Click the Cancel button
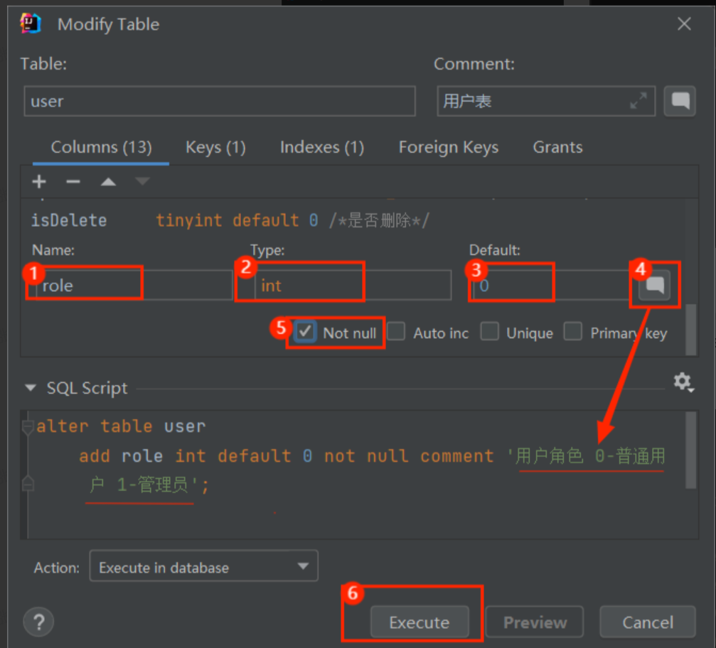This screenshot has width=716, height=648. point(647,622)
